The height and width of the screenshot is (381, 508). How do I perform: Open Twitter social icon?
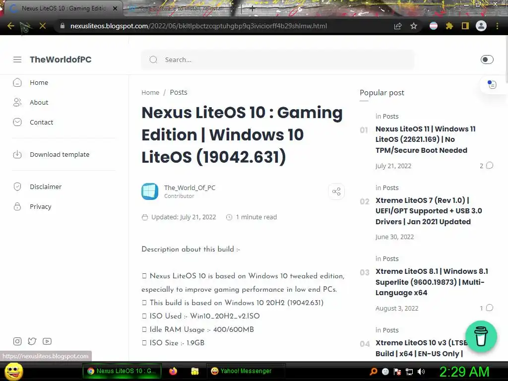tap(32, 341)
